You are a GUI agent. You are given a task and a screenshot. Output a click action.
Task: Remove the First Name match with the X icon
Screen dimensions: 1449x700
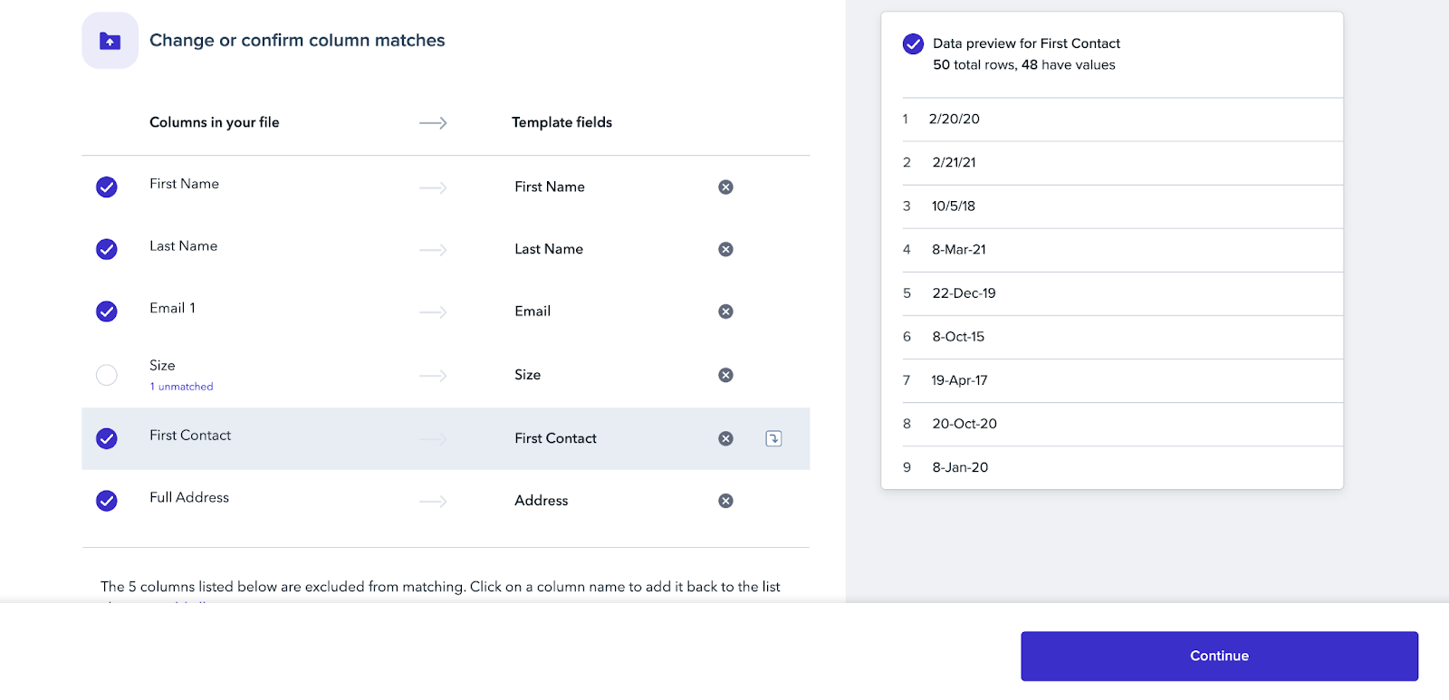coord(726,187)
